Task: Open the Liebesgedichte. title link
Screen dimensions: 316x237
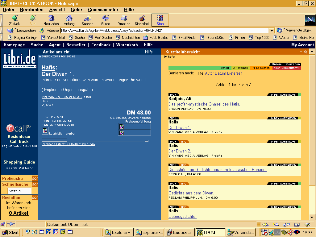Action: click(x=182, y=216)
